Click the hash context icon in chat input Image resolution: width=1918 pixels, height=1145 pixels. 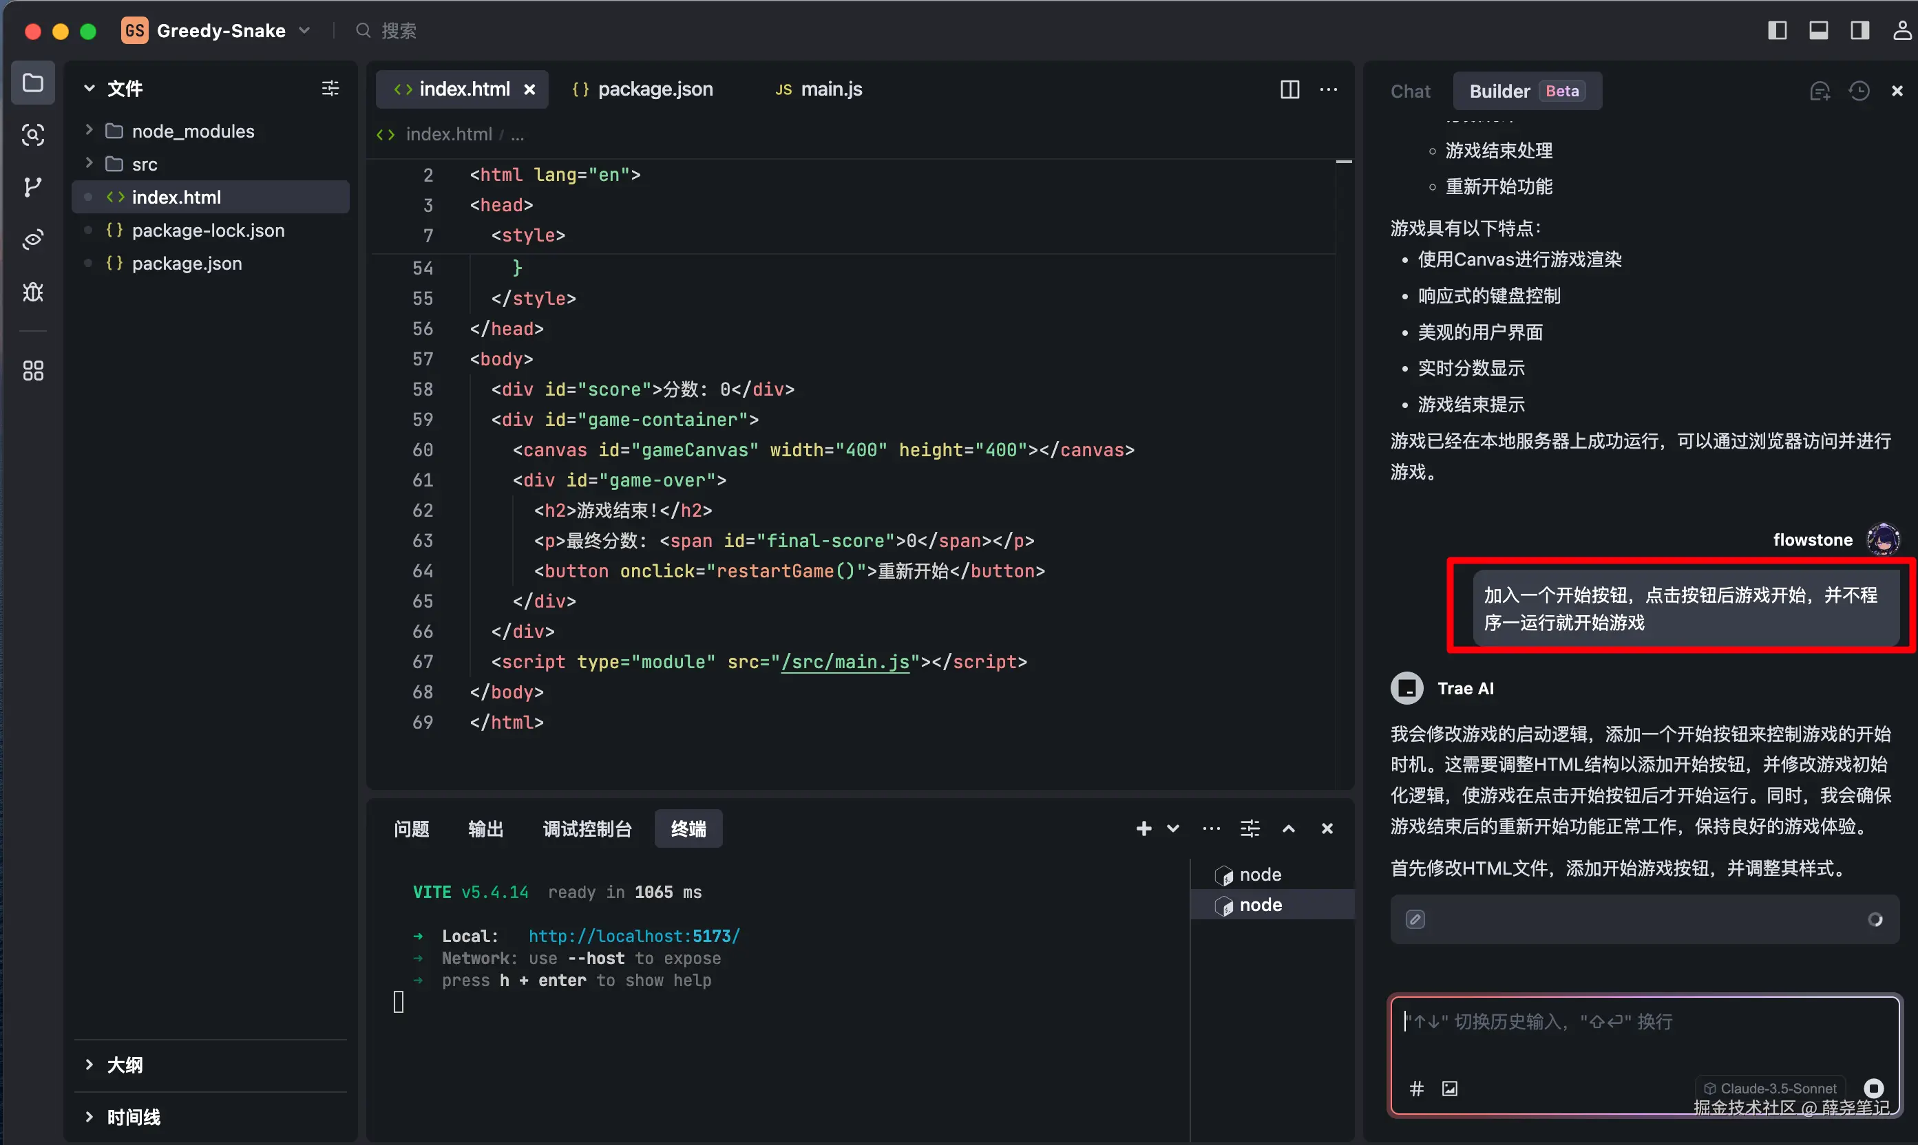pos(1416,1088)
